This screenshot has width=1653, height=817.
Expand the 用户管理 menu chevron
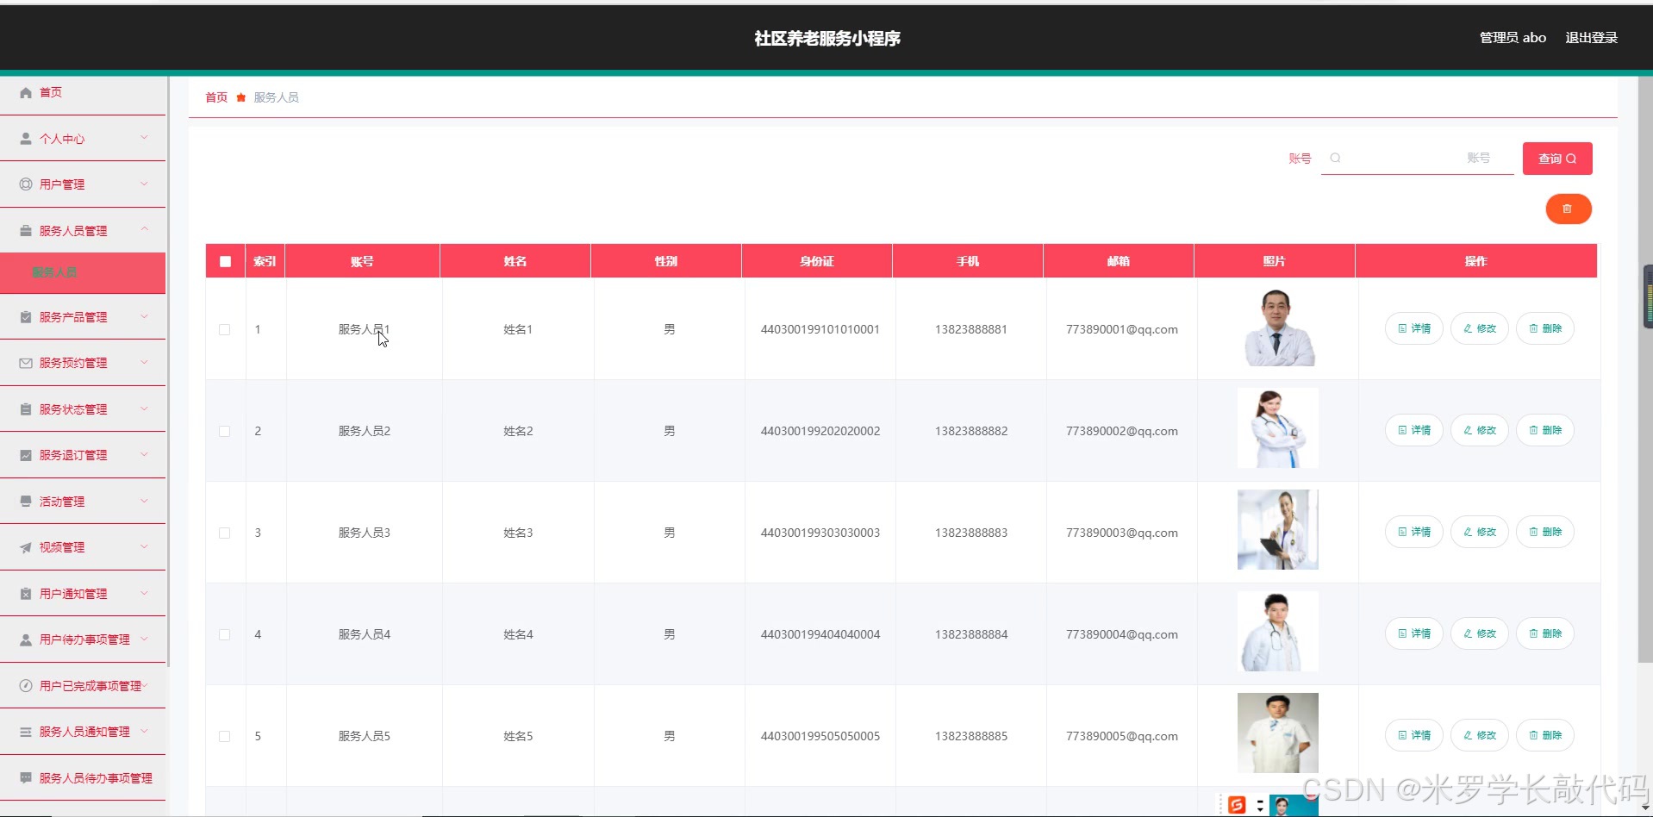tap(144, 184)
